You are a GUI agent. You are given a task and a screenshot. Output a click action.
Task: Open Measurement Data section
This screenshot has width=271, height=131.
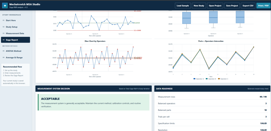pyautogui.click(x=15, y=33)
